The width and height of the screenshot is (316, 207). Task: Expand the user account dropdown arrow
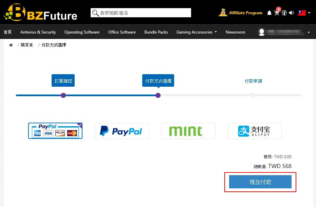click(x=309, y=32)
